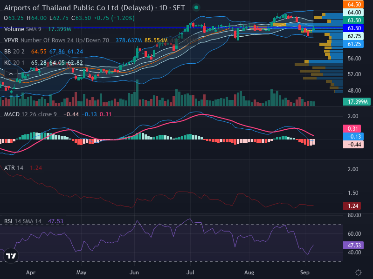Click the ATR 14 indicator label
The image size is (373, 279).
(x=14, y=168)
